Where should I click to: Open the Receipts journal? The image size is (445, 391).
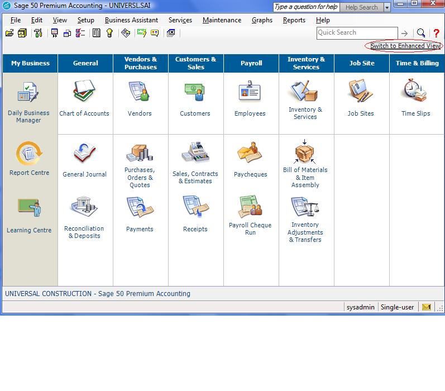(195, 214)
